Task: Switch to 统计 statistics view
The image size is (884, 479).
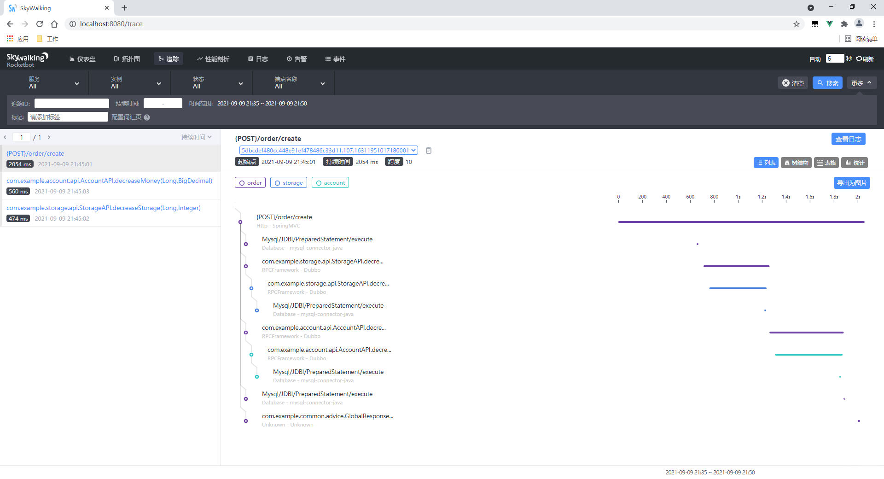Action: tap(855, 163)
